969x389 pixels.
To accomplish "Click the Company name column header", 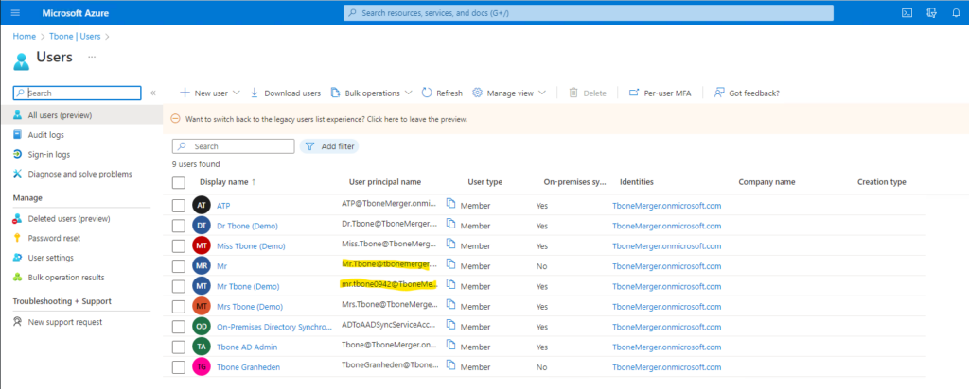I will click(x=766, y=182).
